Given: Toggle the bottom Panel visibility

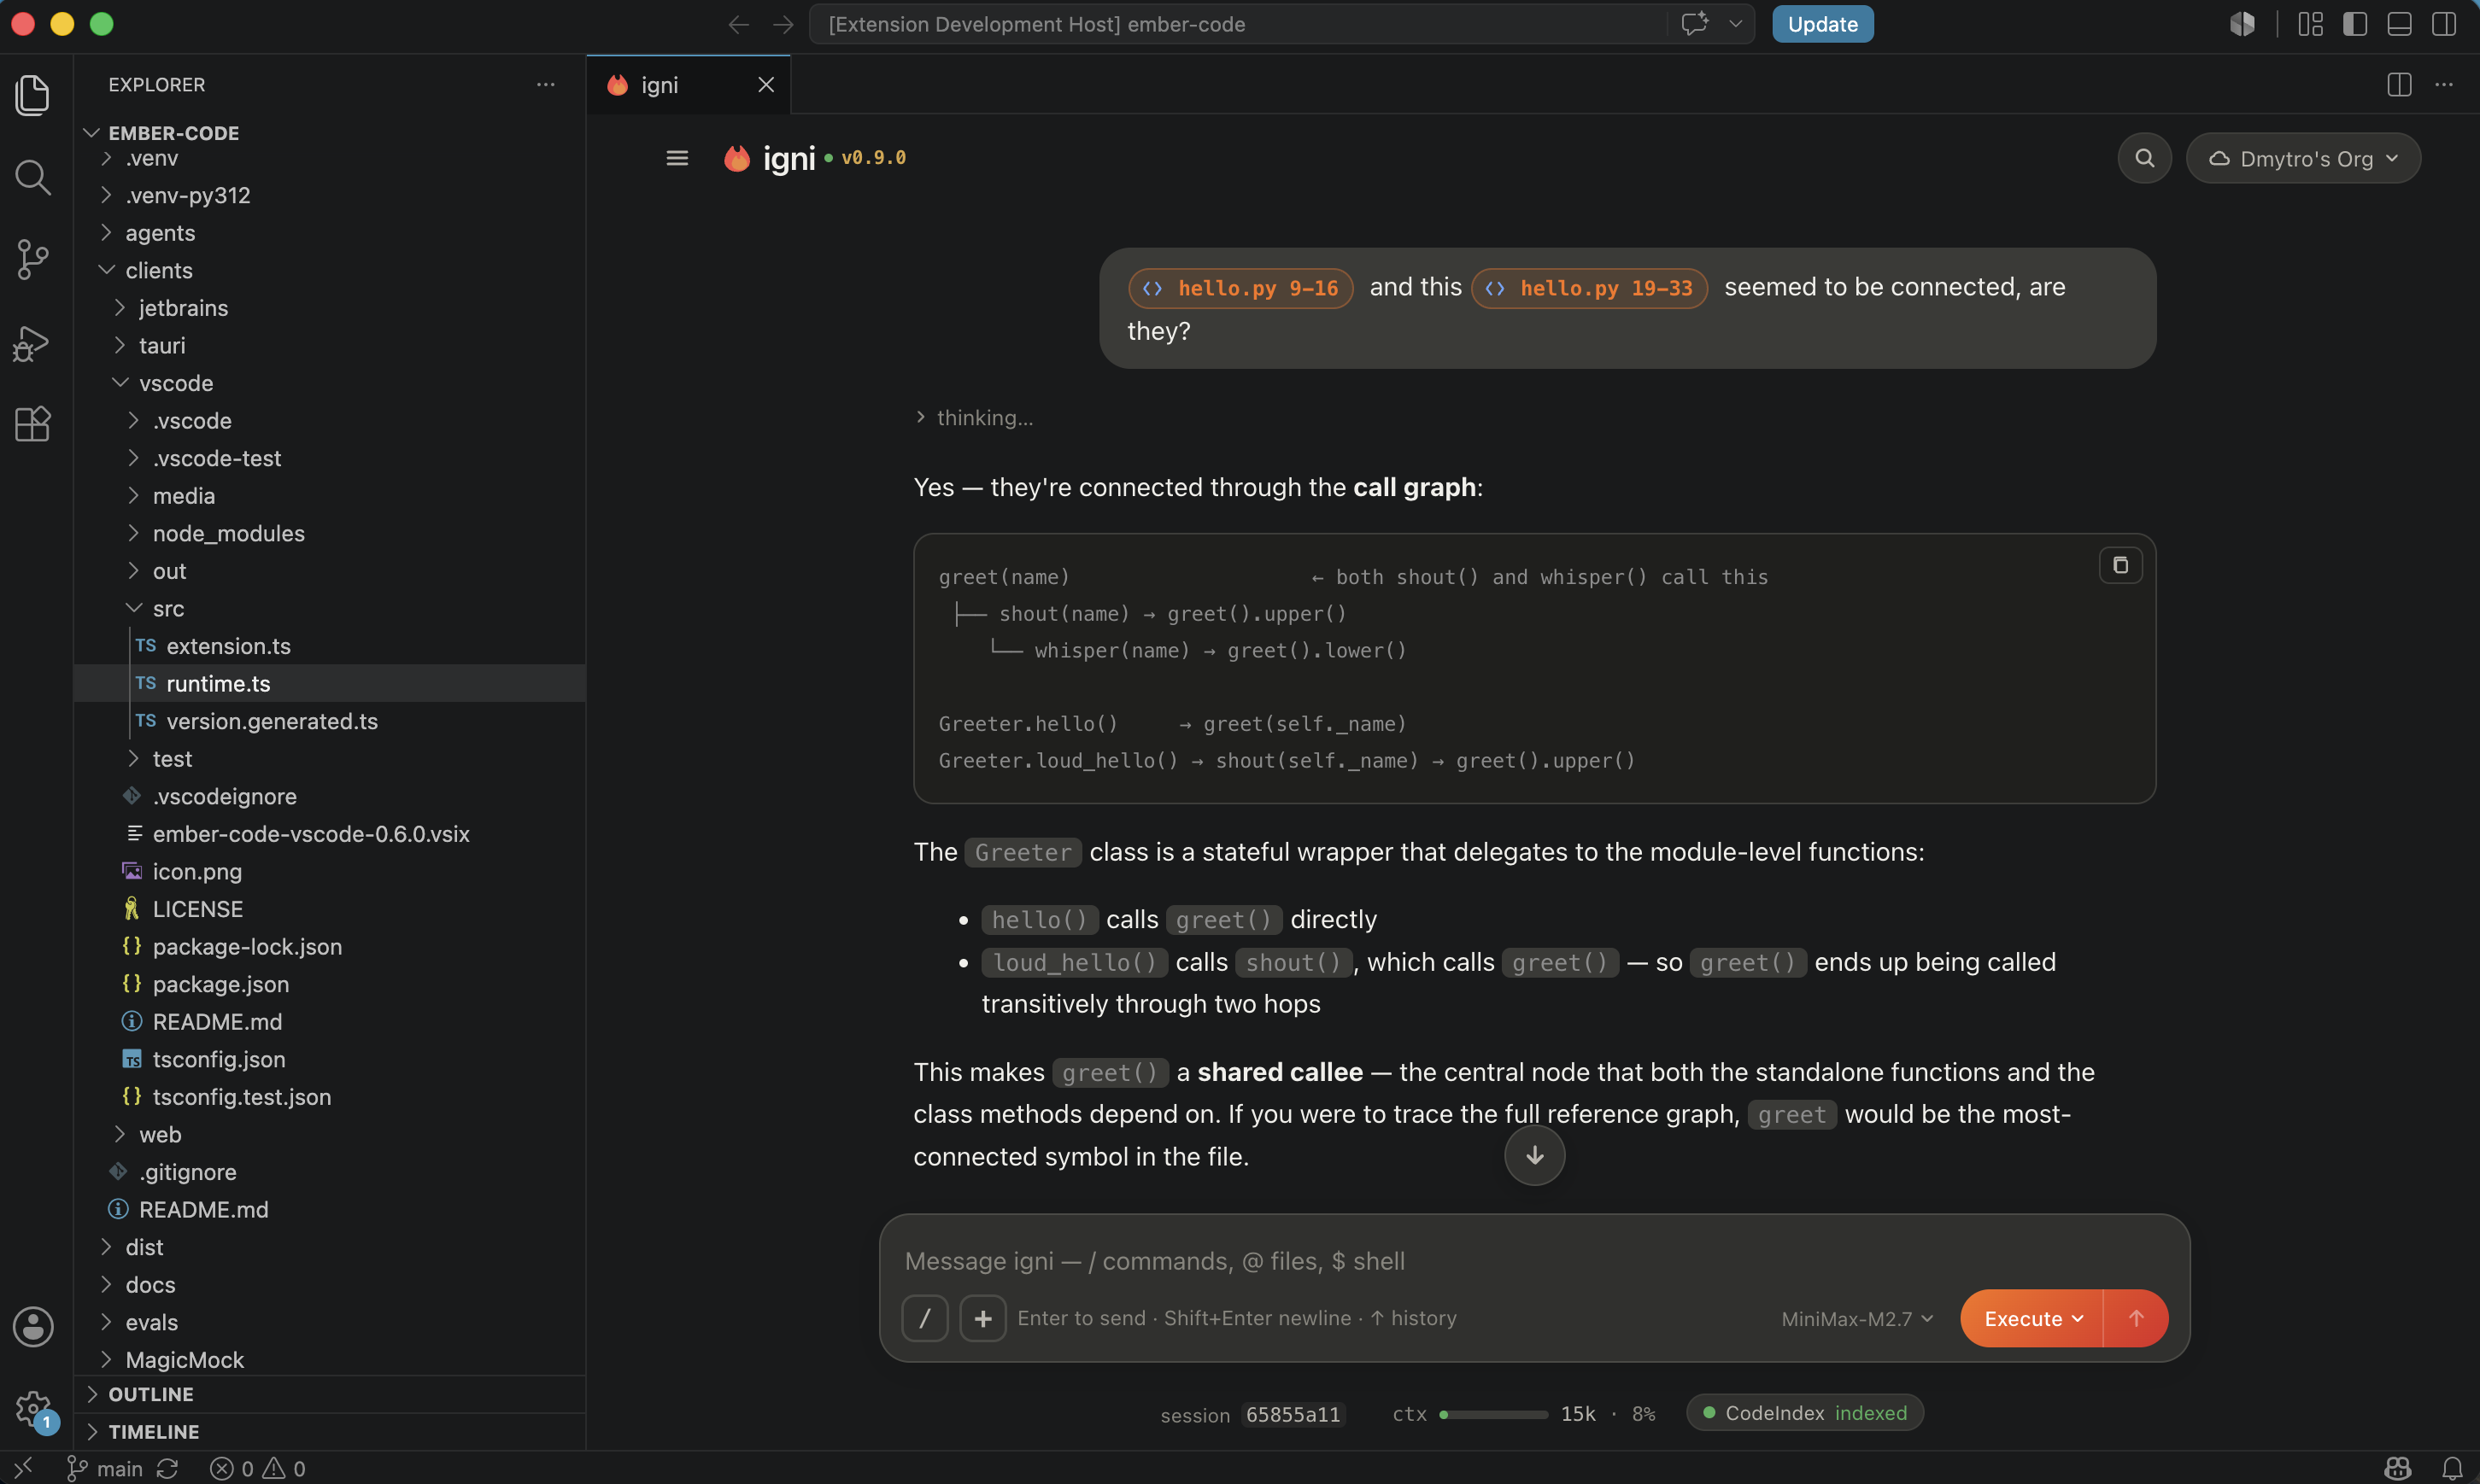Looking at the screenshot, I should tap(2399, 24).
